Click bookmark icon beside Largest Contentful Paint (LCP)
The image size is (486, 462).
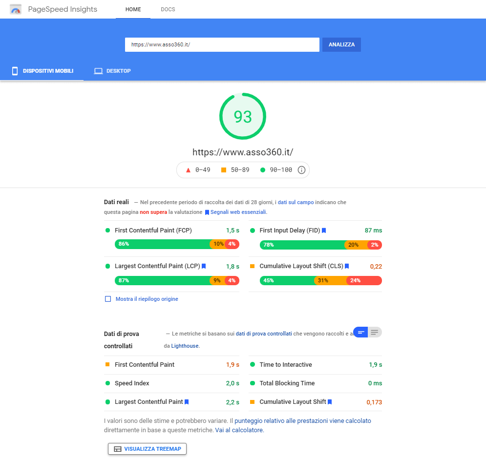click(x=204, y=266)
